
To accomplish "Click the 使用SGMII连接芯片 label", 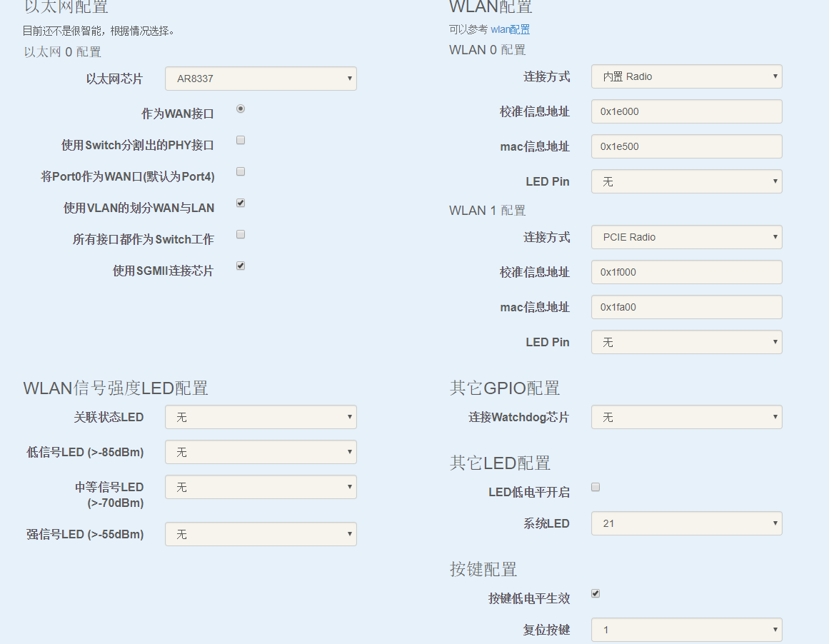I will click(x=163, y=271).
